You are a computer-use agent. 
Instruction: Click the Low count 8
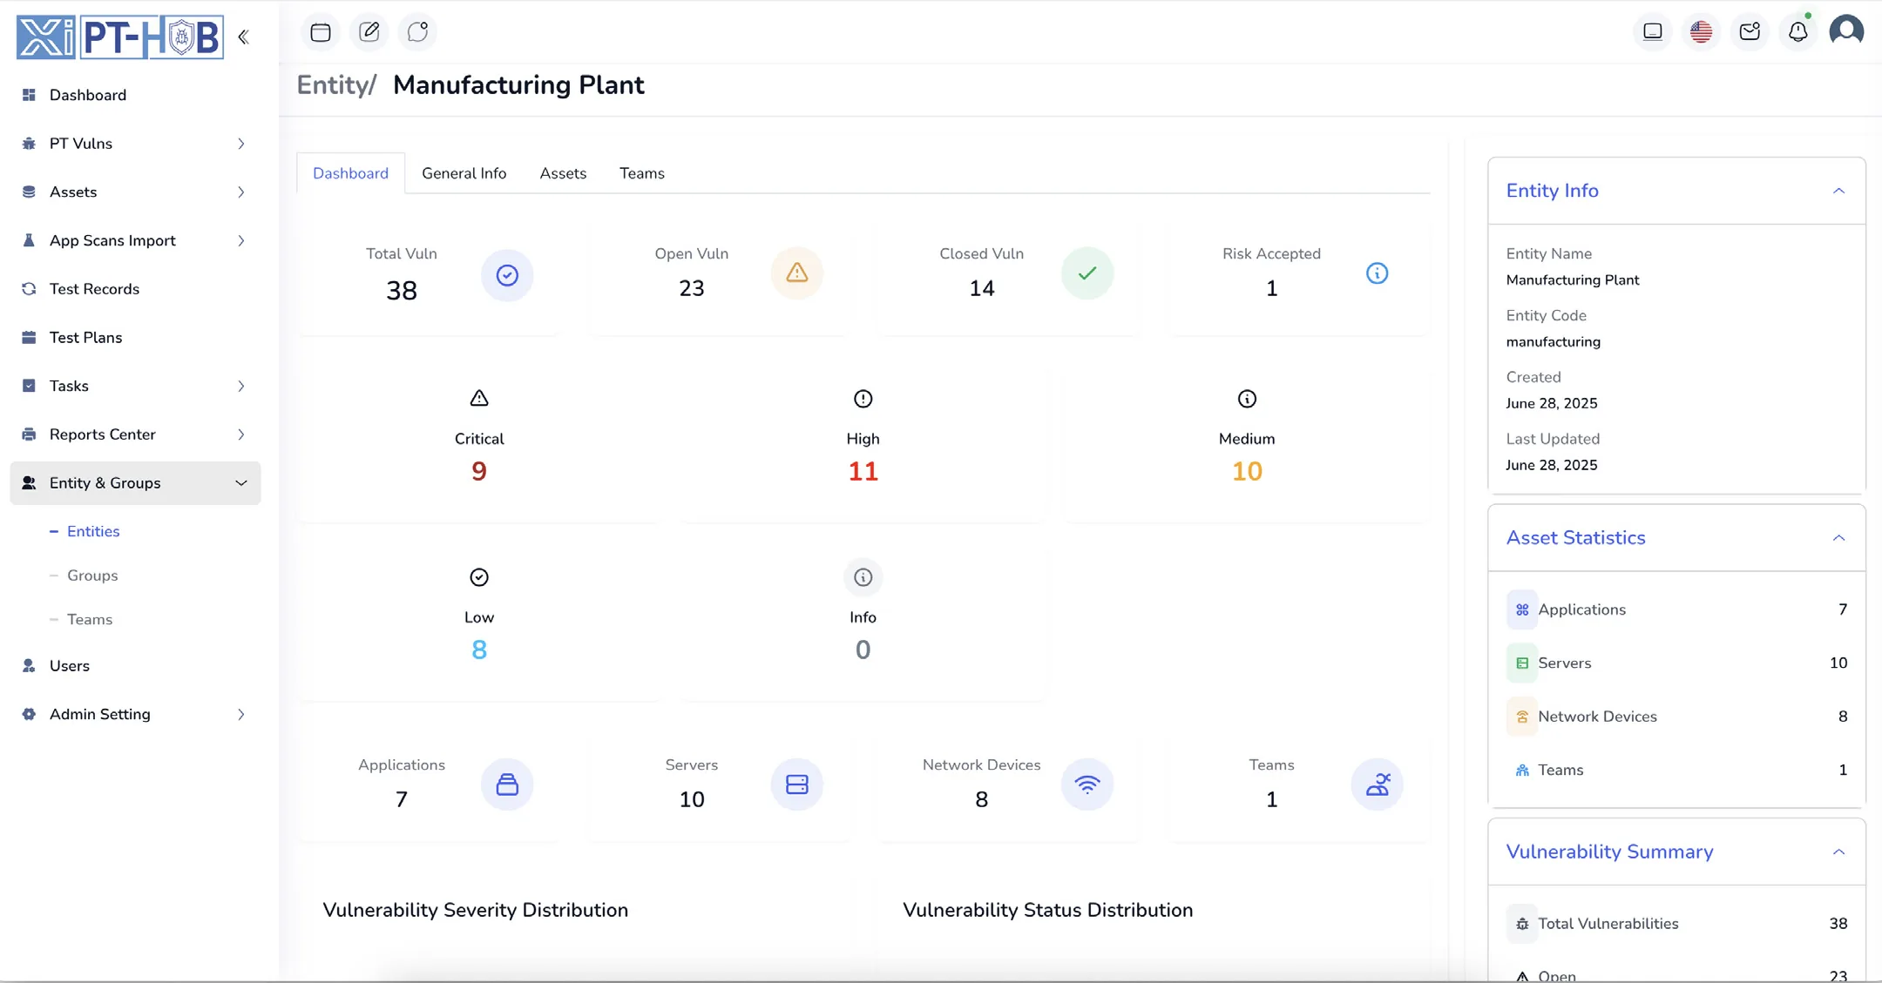(x=479, y=650)
